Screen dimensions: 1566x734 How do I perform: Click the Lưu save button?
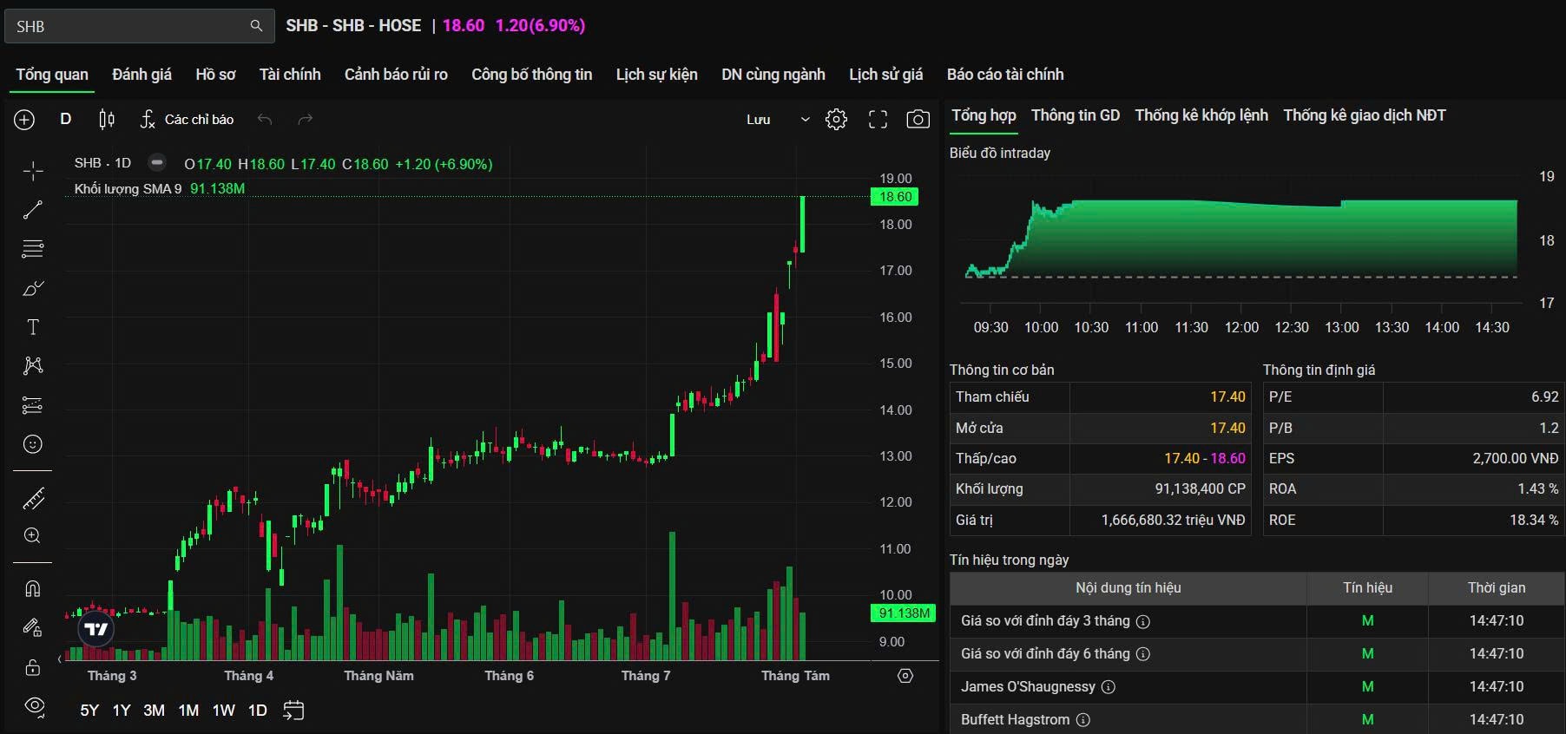tap(759, 120)
